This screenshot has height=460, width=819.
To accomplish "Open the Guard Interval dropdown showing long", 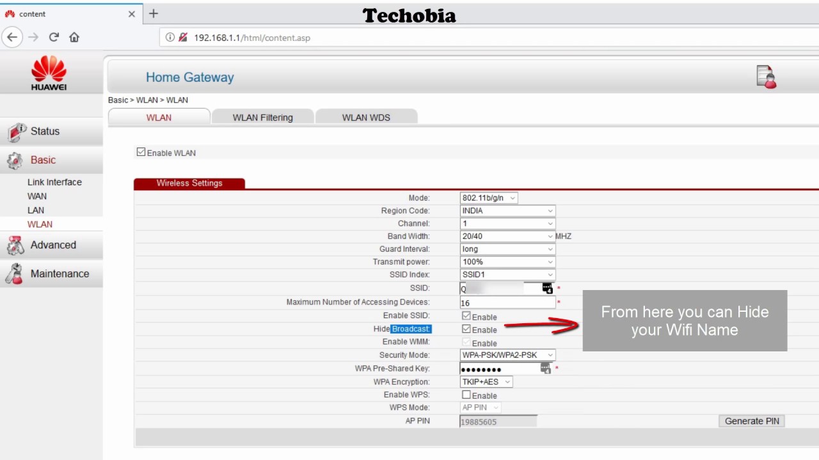I will (x=507, y=249).
